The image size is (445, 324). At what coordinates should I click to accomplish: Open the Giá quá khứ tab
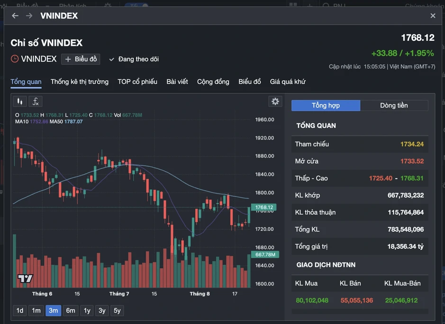[x=288, y=81]
